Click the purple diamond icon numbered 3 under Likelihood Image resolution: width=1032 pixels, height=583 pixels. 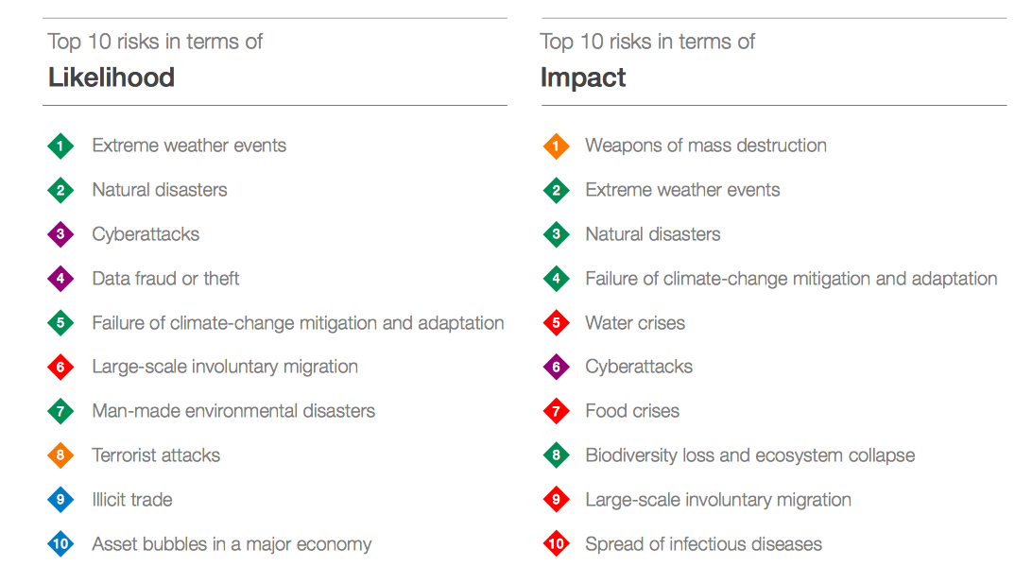coord(60,234)
